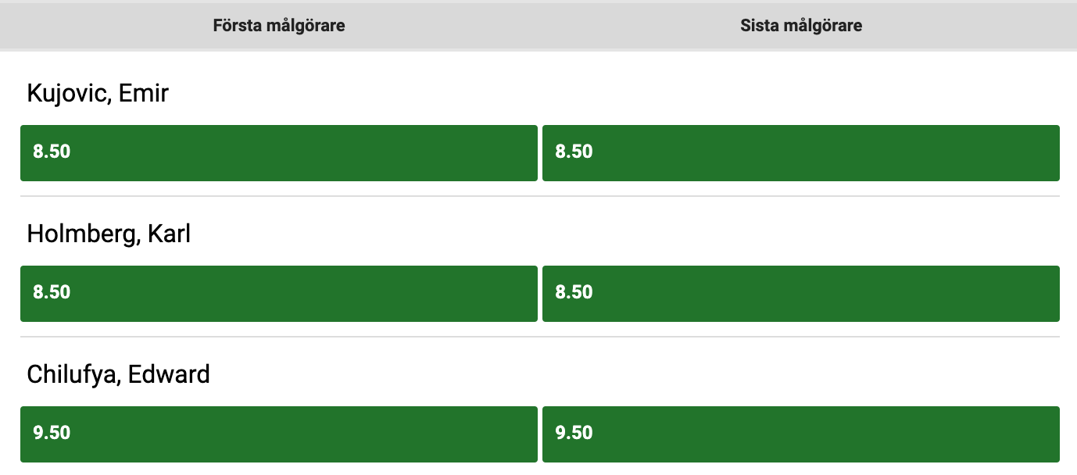Pick Holmberg first goalscorer odds 8.50
Viewport: 1077px width, 475px height.
(279, 294)
